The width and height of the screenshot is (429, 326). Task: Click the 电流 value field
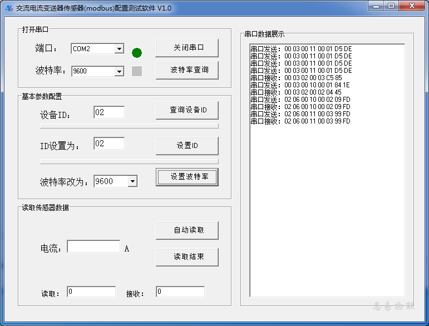coord(93,246)
